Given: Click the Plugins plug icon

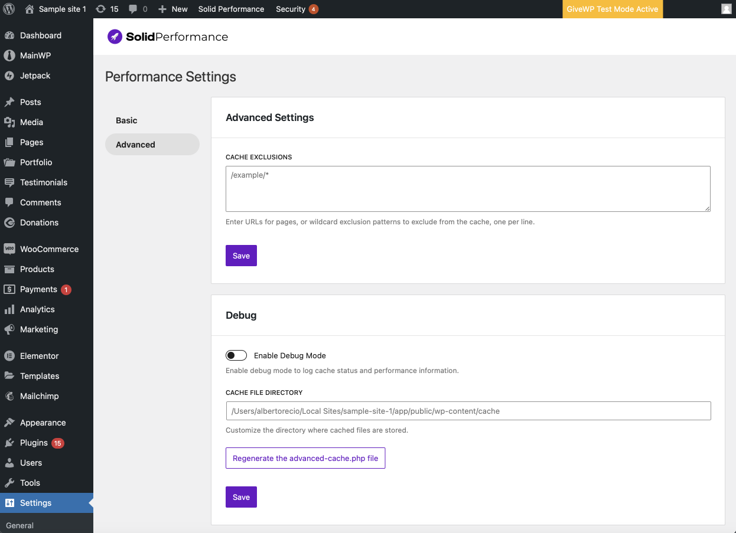Looking at the screenshot, I should click(9, 443).
